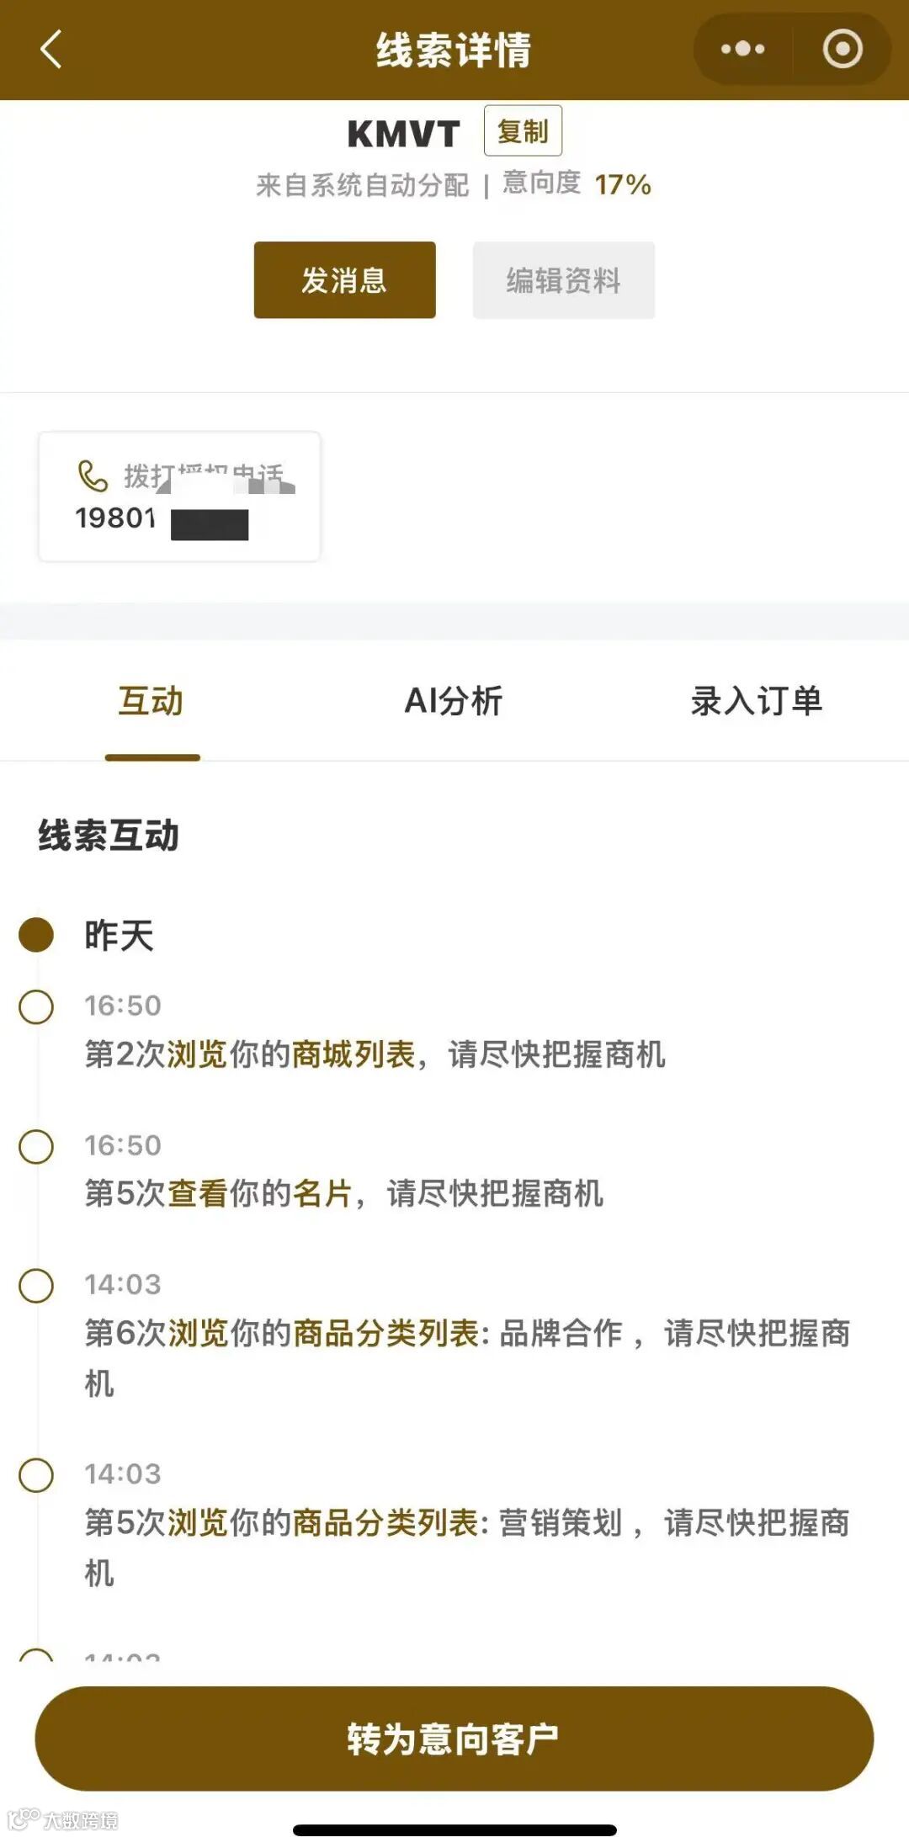Switch to the AI分析 tab
The width and height of the screenshot is (909, 1837).
(454, 701)
